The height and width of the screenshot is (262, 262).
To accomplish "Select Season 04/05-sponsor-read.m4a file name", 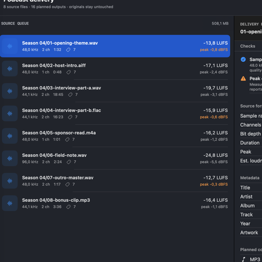I will [59, 132].
